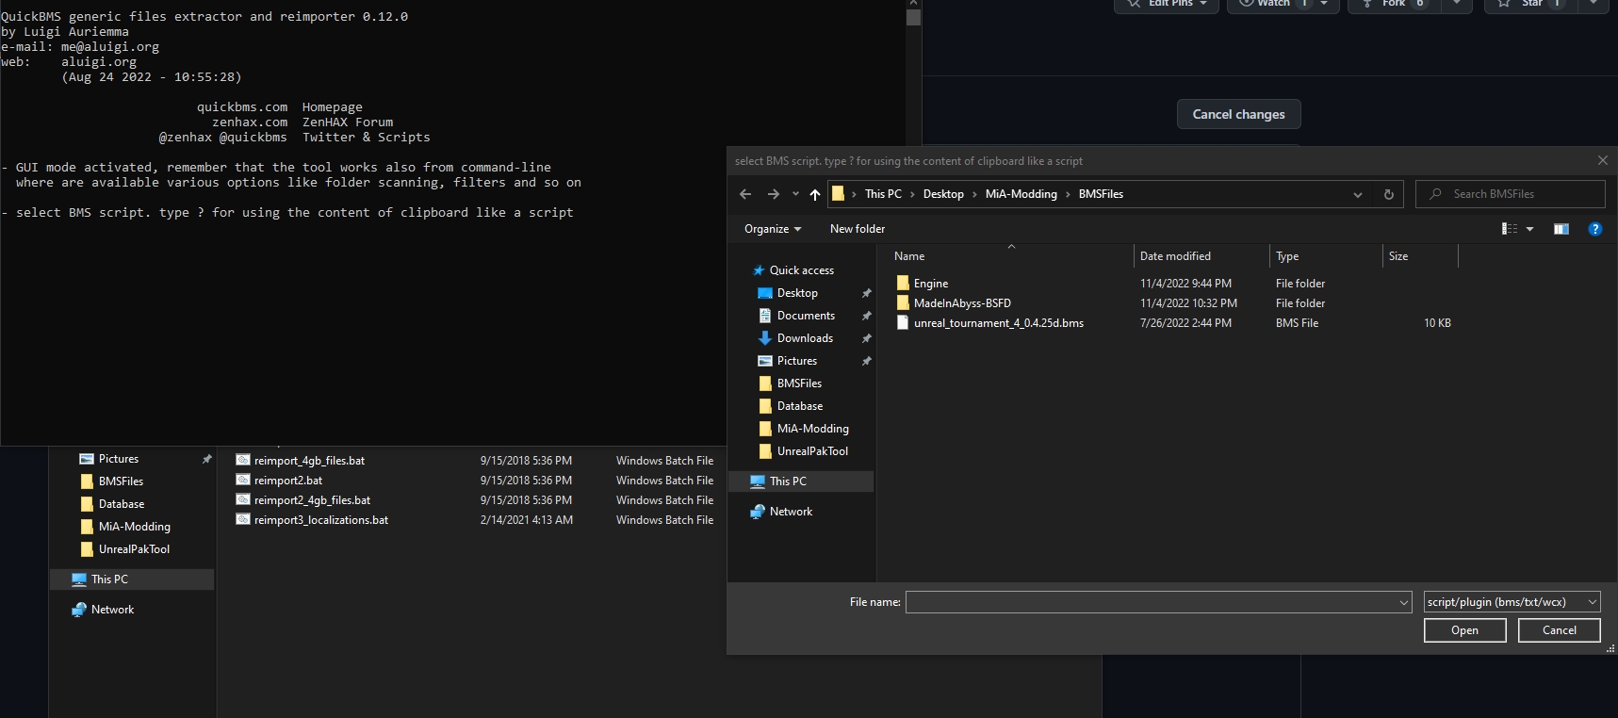
Task: Select Downloads in Quick access
Action: point(805,338)
